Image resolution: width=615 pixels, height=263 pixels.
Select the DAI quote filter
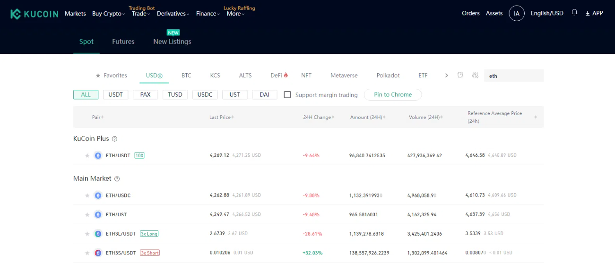[264, 94]
